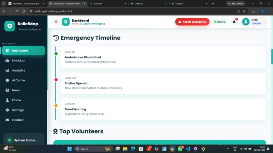This screenshot has width=273, height=153.
Task: Click the System Status shield icon
Action: point(9,140)
